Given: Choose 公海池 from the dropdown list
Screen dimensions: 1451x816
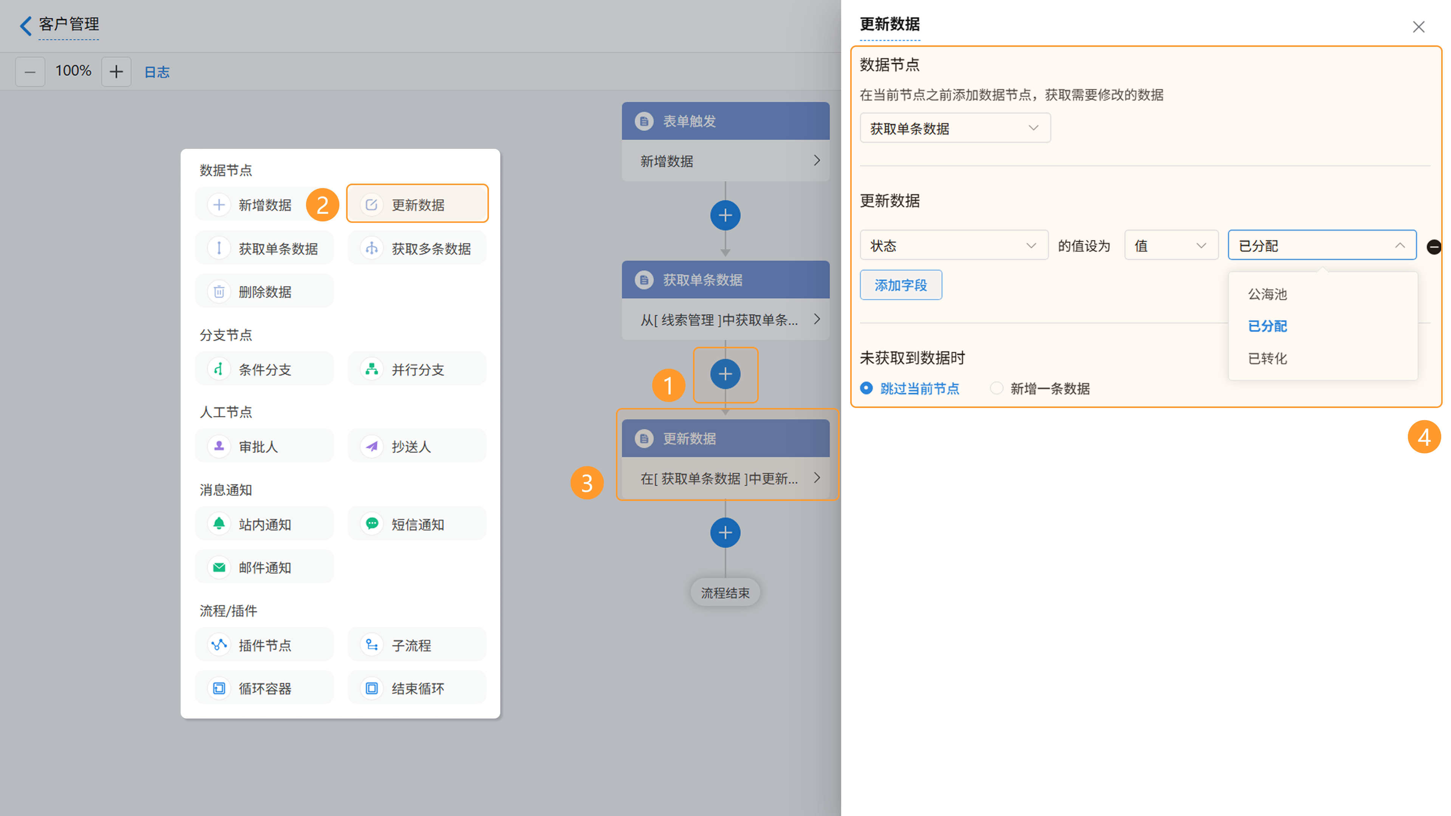Looking at the screenshot, I should [1267, 294].
